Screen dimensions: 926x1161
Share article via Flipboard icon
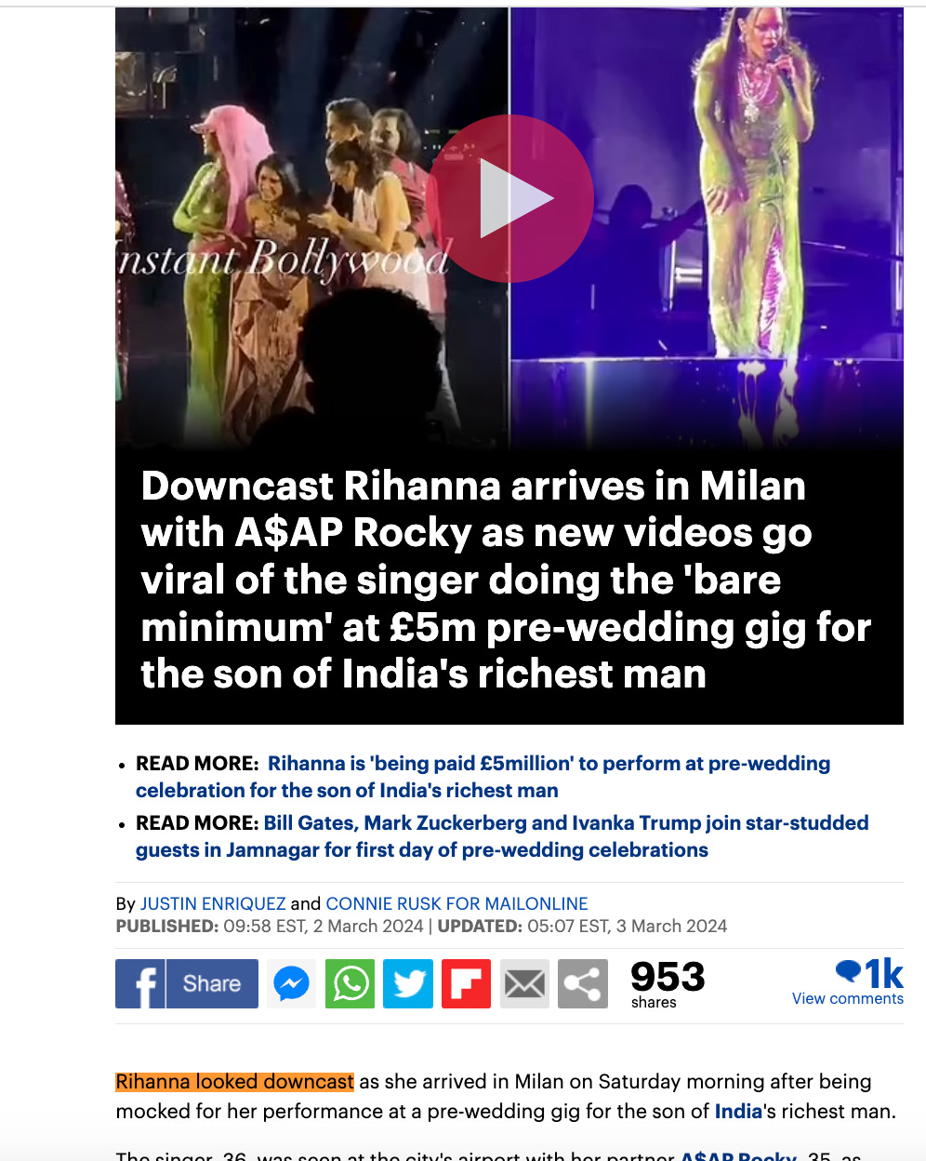pos(466,983)
